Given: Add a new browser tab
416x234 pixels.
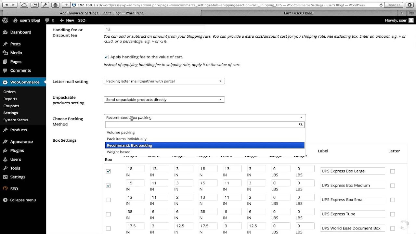Looking at the screenshot, I should coord(402,13).
